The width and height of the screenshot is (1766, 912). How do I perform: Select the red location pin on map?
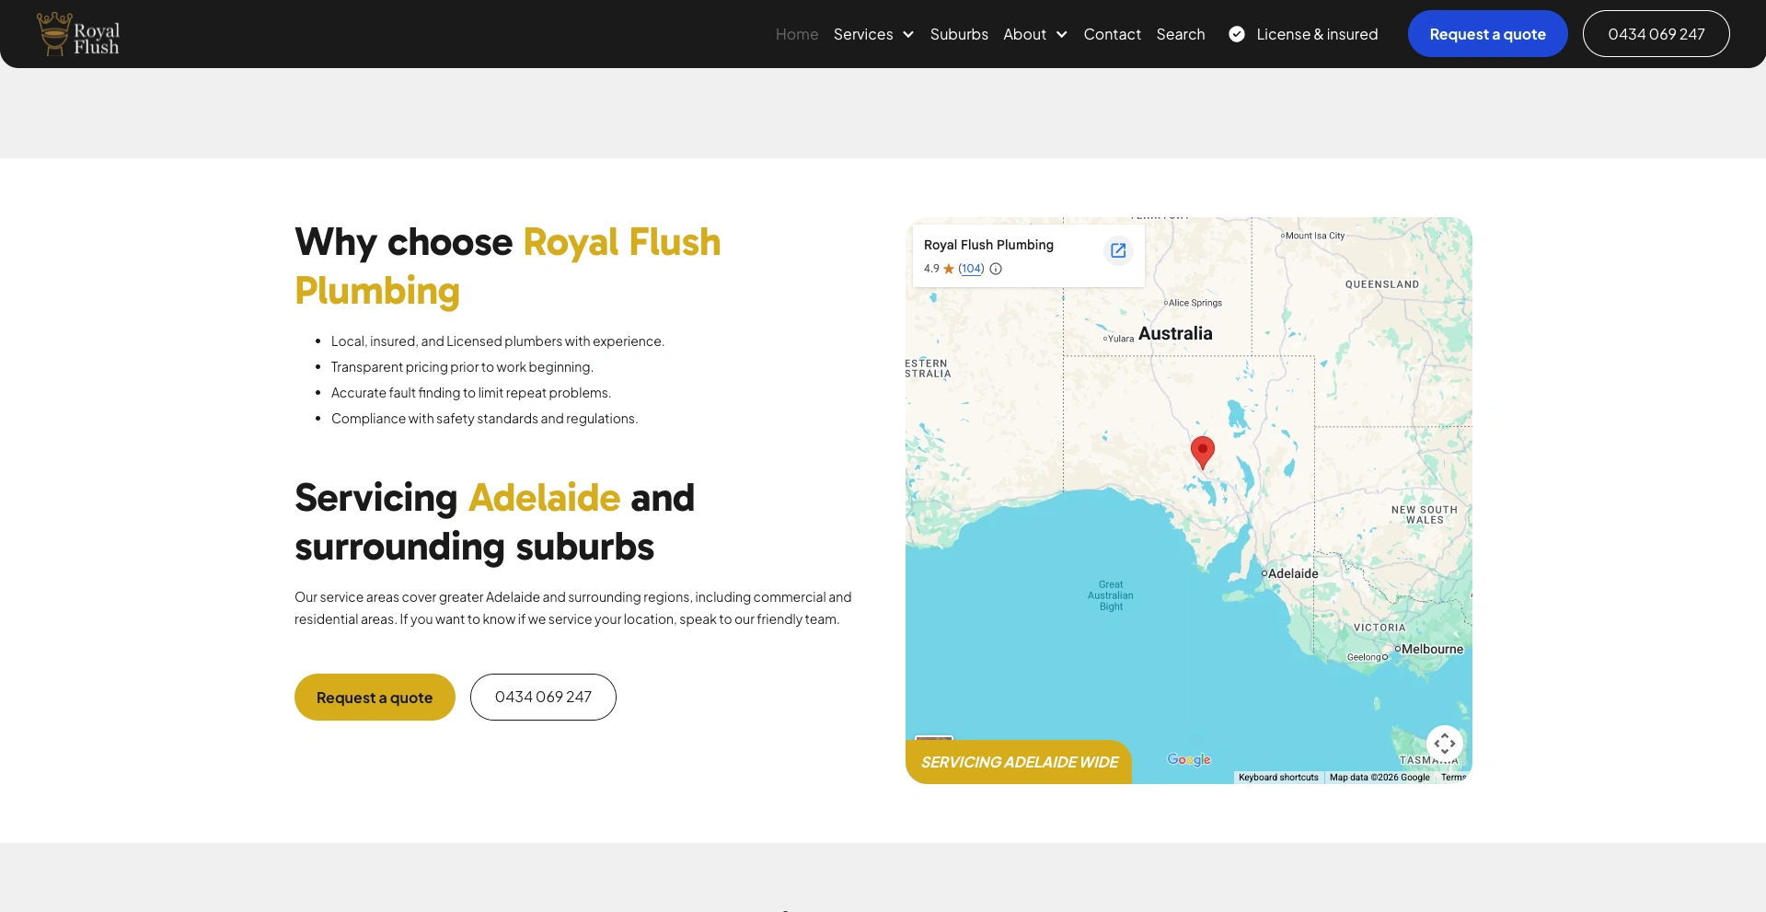point(1202,452)
